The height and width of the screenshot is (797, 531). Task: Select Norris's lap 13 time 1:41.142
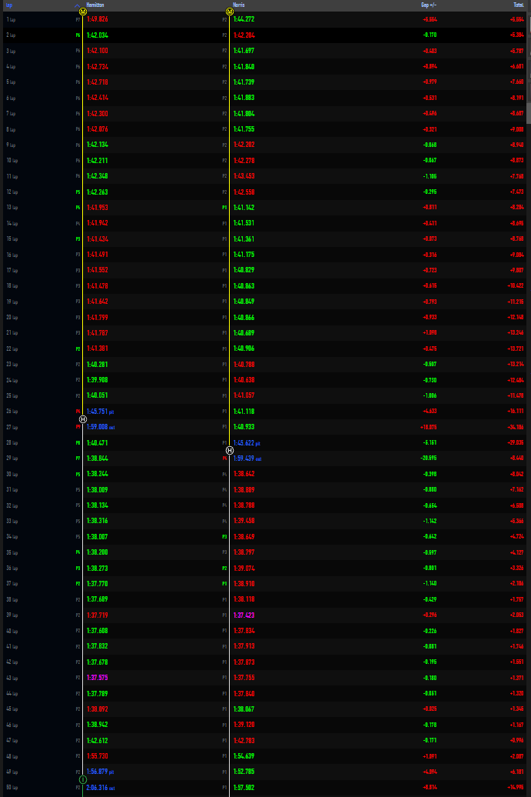[244, 208]
